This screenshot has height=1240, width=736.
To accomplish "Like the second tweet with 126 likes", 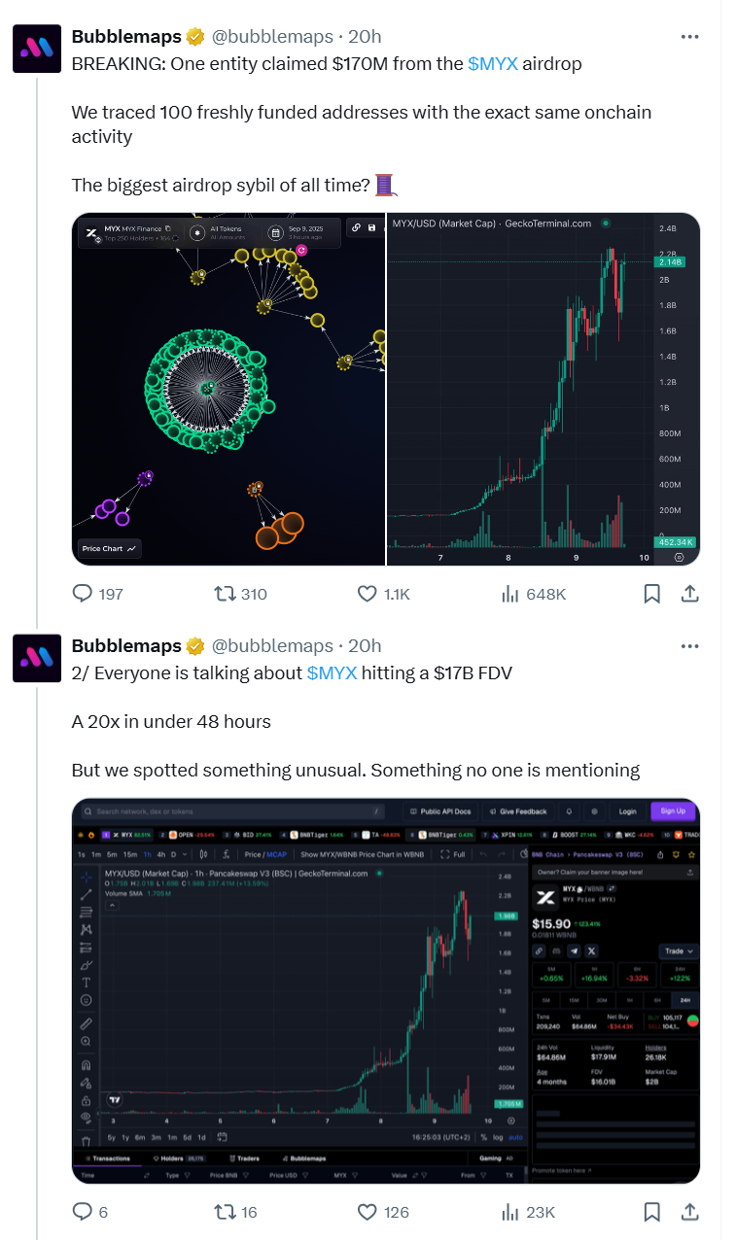I will 368,1212.
